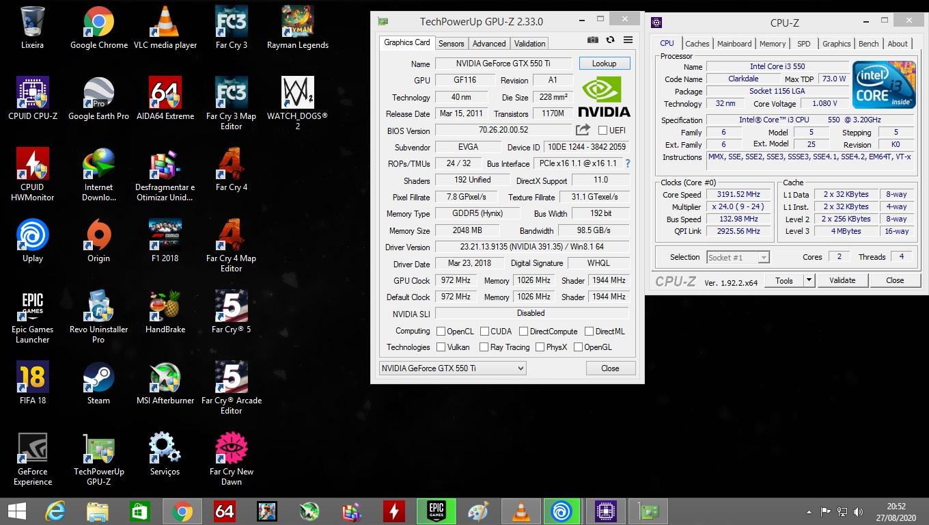The width and height of the screenshot is (929, 525).
Task: Show hidden tray icons arrow
Action: pyautogui.click(x=810, y=511)
